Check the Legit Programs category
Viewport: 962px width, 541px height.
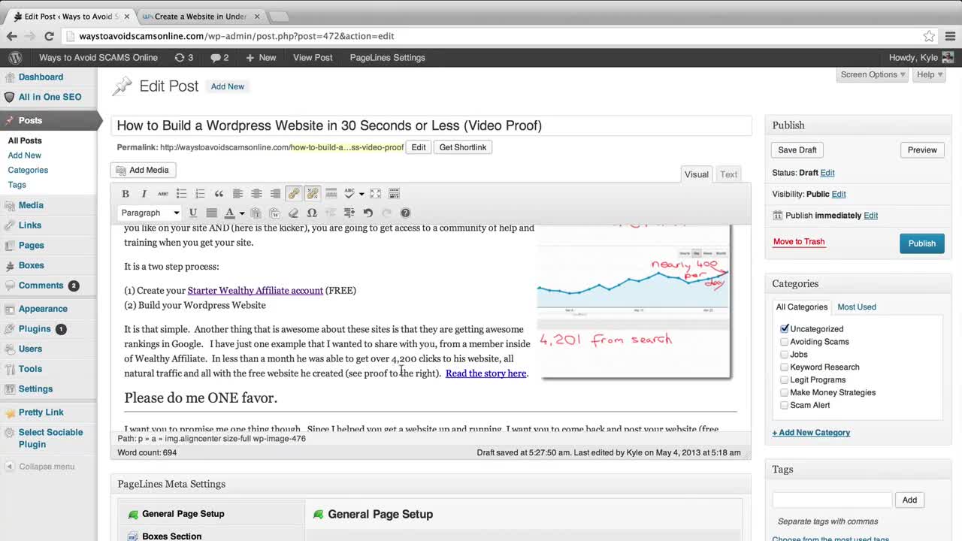click(785, 379)
